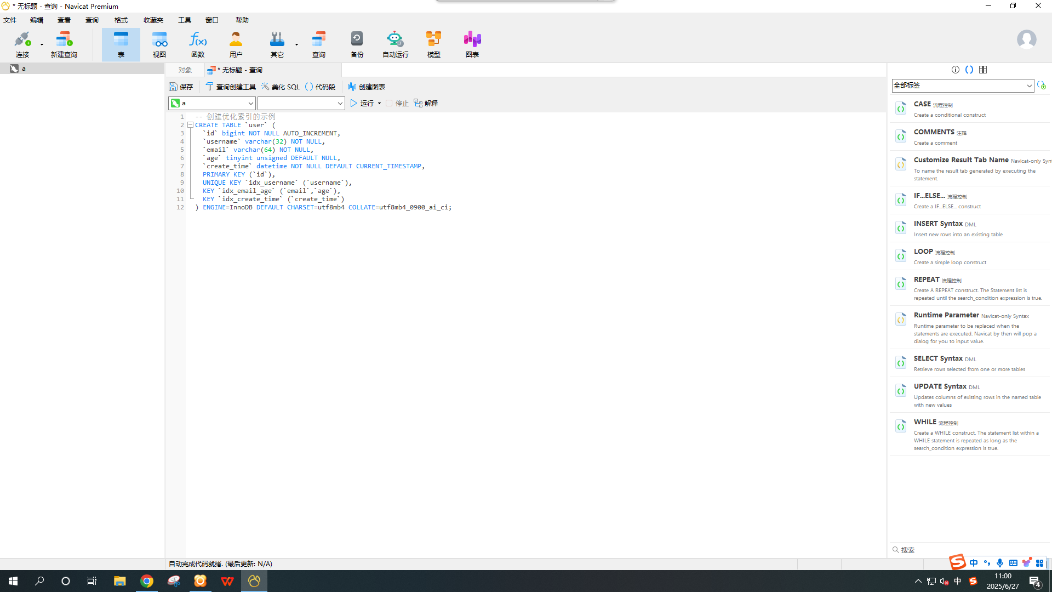
Task: Select the Table (表) toolbar icon
Action: (121, 44)
